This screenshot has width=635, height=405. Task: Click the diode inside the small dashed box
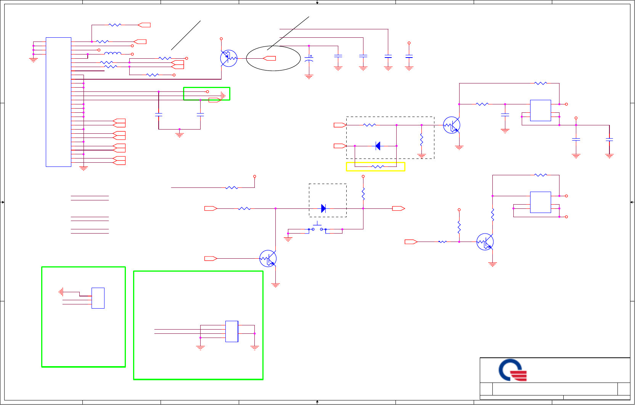pyautogui.click(x=323, y=208)
